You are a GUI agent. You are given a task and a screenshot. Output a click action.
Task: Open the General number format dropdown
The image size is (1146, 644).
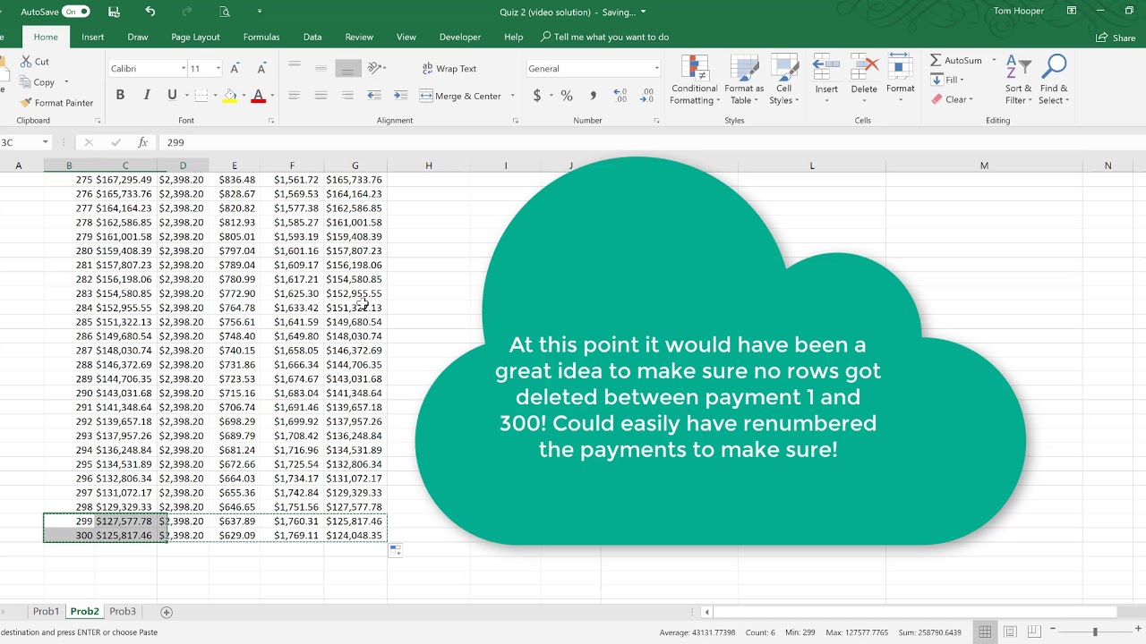tap(656, 69)
